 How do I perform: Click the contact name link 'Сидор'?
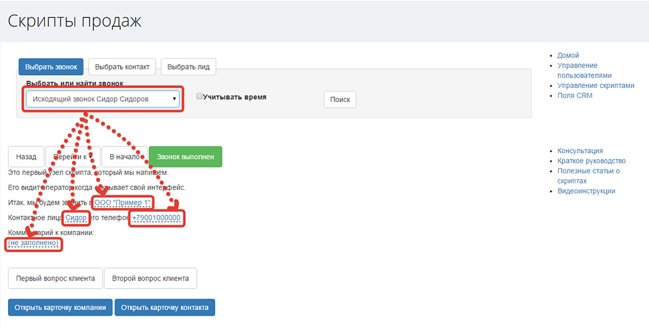pyautogui.click(x=76, y=218)
